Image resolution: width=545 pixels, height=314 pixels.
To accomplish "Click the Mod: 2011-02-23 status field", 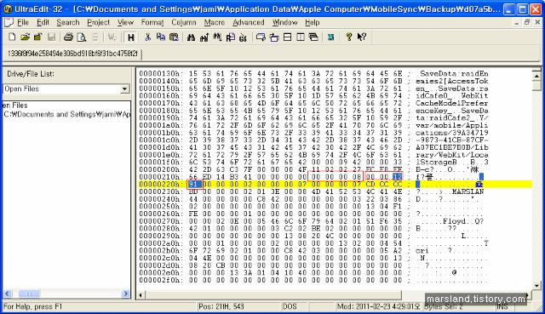I will [x=378, y=306].
